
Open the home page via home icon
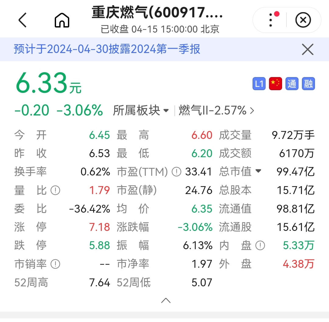[62, 19]
